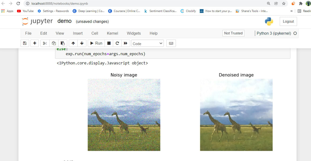Restart the kernel
This screenshot has width=311, height=161.
(x=117, y=43)
